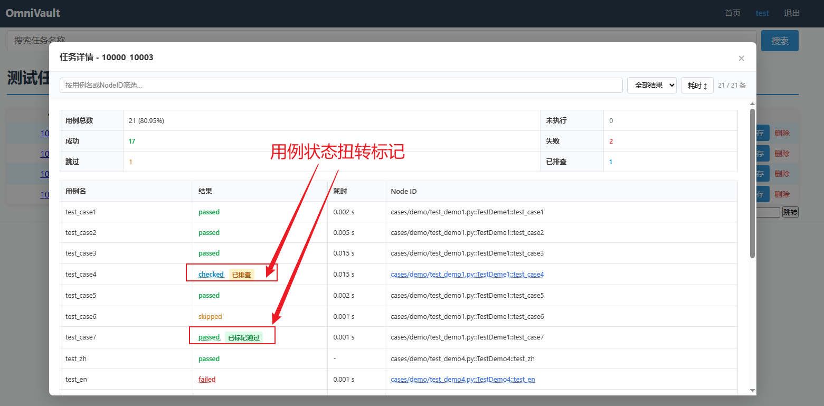Go to 首页 in the top navigation
Image resolution: width=824 pixels, height=406 pixels.
(x=733, y=13)
